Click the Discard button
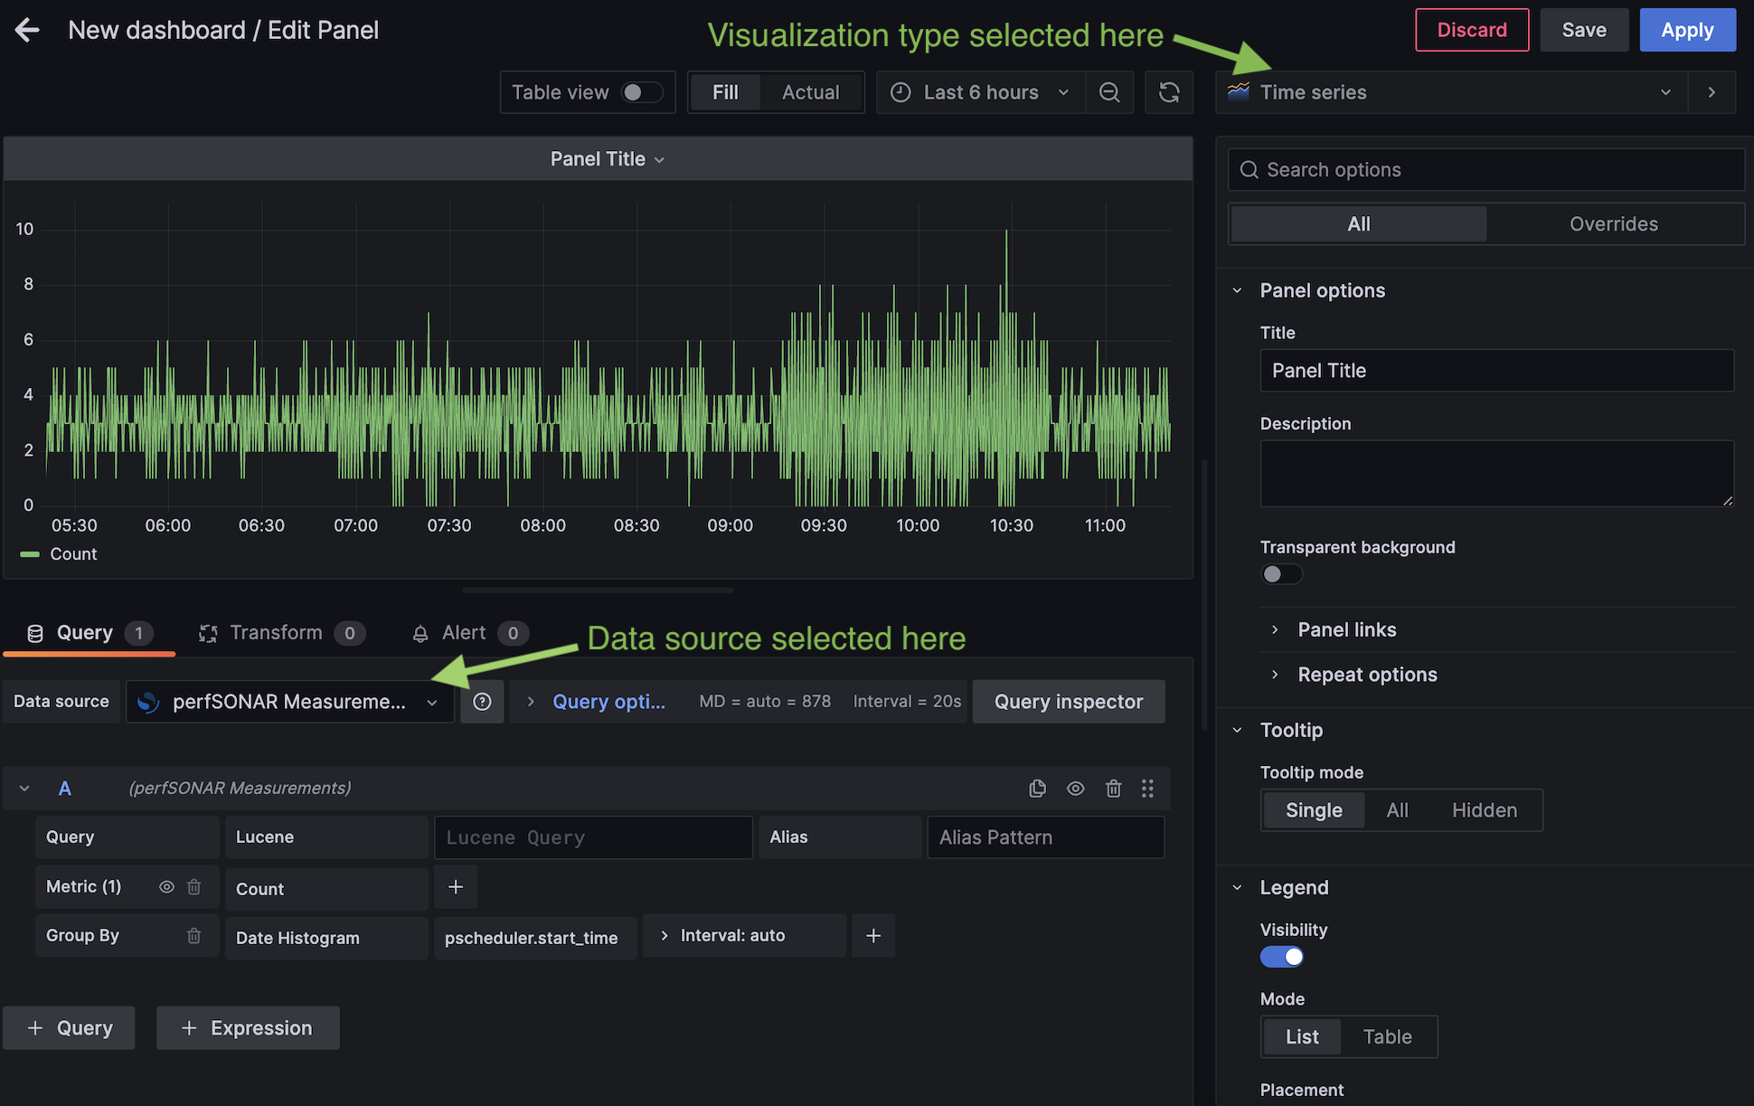The height and width of the screenshot is (1106, 1754). click(x=1472, y=30)
